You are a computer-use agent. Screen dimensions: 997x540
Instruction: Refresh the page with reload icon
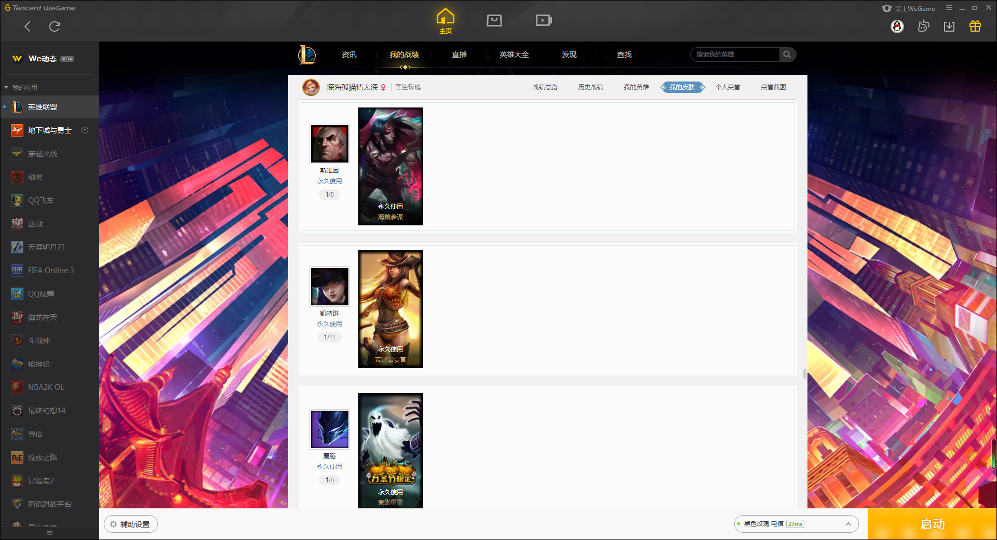click(55, 26)
